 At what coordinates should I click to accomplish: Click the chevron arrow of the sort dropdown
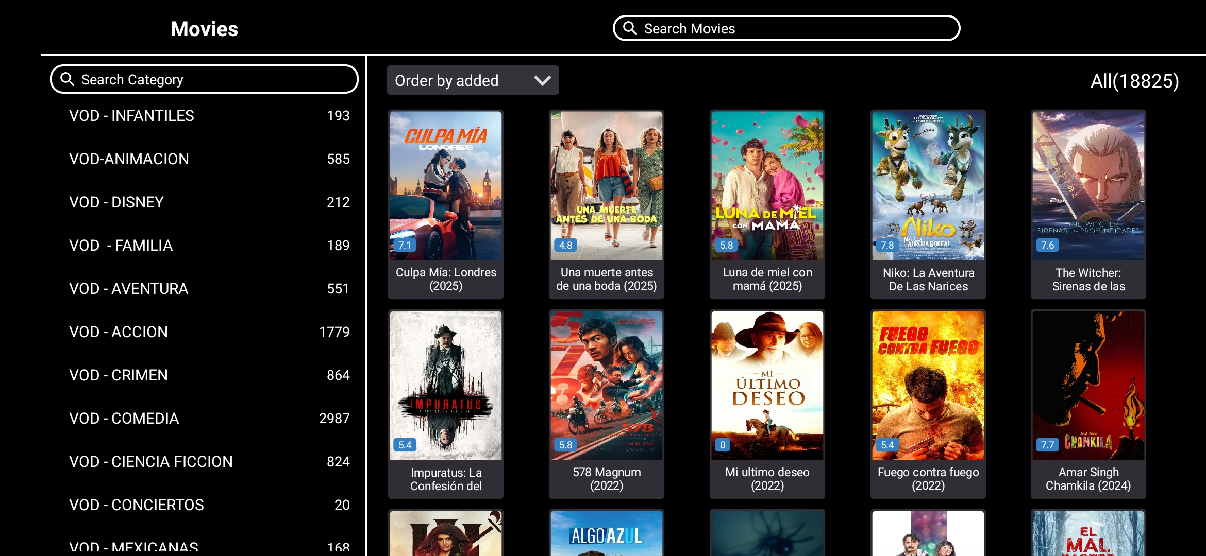pos(542,80)
